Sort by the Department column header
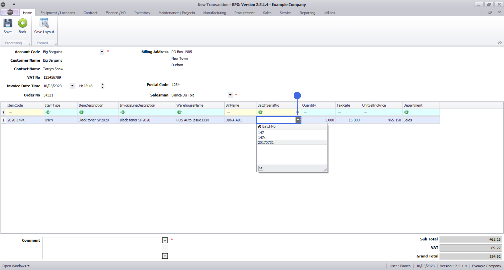The height and width of the screenshot is (270, 504). 421,105
